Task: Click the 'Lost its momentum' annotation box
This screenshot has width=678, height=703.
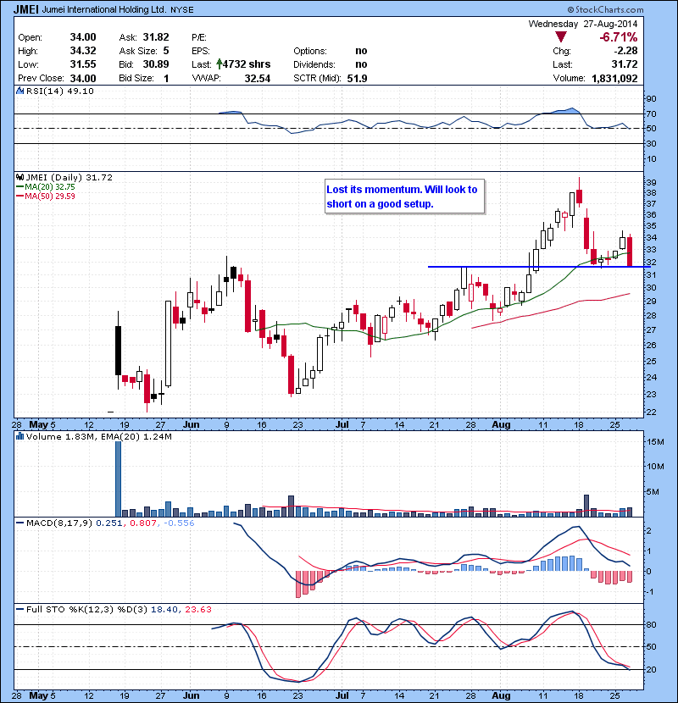Action: click(405, 197)
